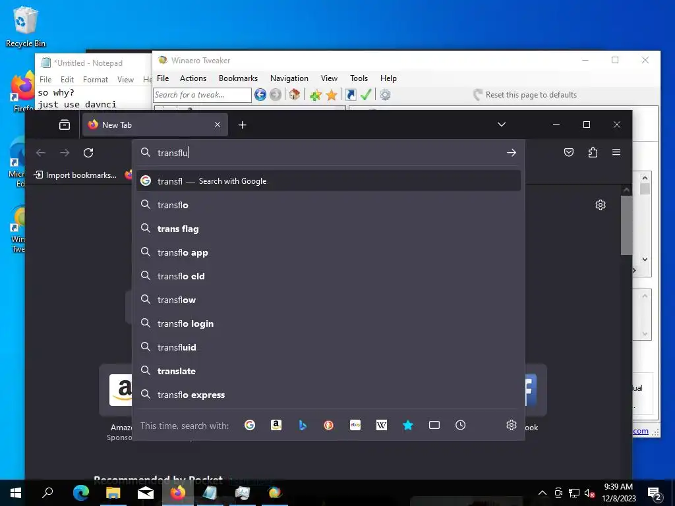Open Winaero Tweaker File menu
The image size is (675, 506).
(x=163, y=78)
